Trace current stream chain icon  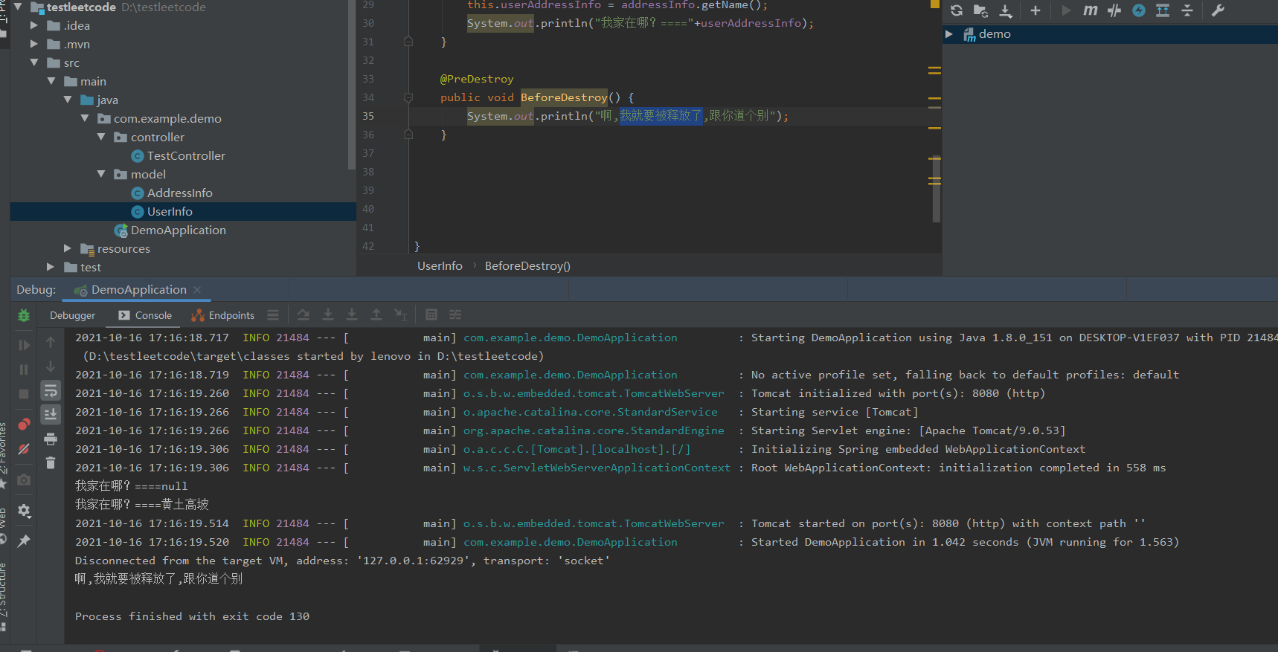(x=455, y=315)
